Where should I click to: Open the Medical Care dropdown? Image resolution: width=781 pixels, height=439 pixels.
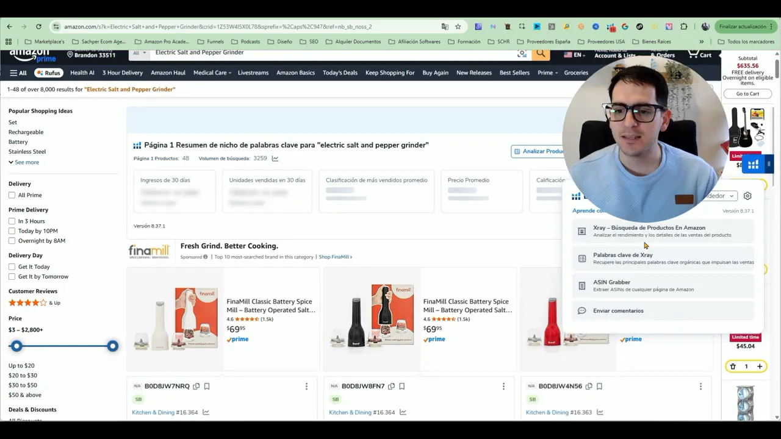pyautogui.click(x=212, y=73)
